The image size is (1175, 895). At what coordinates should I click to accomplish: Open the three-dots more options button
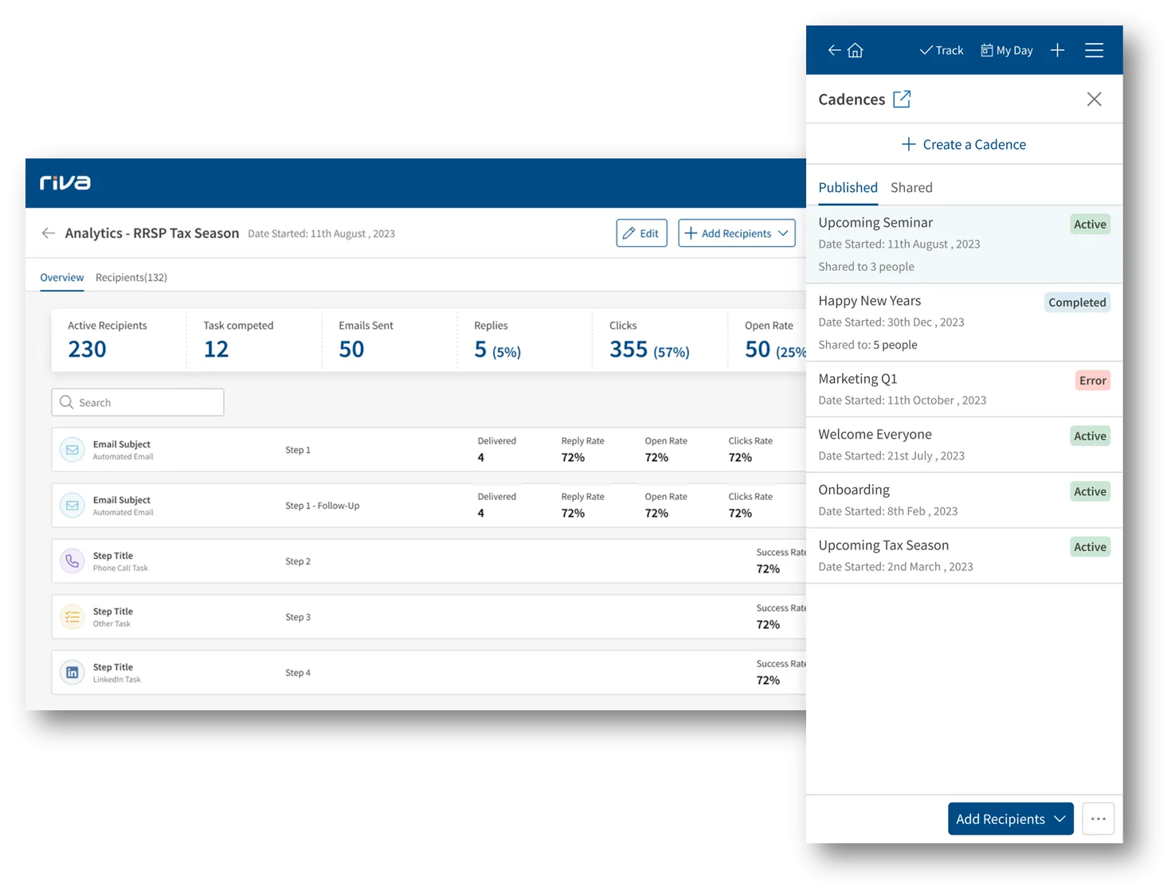point(1098,819)
